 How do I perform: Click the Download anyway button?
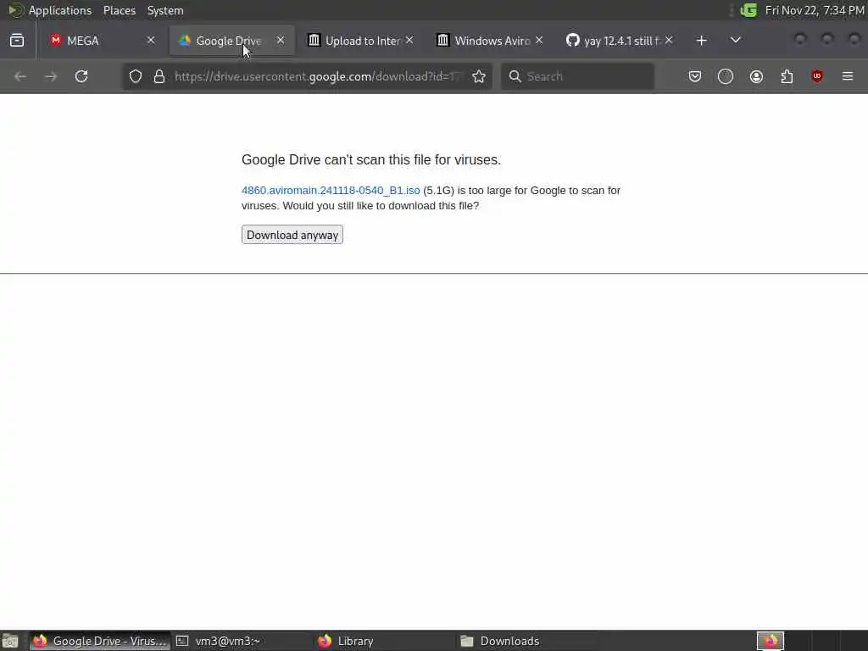coord(292,235)
